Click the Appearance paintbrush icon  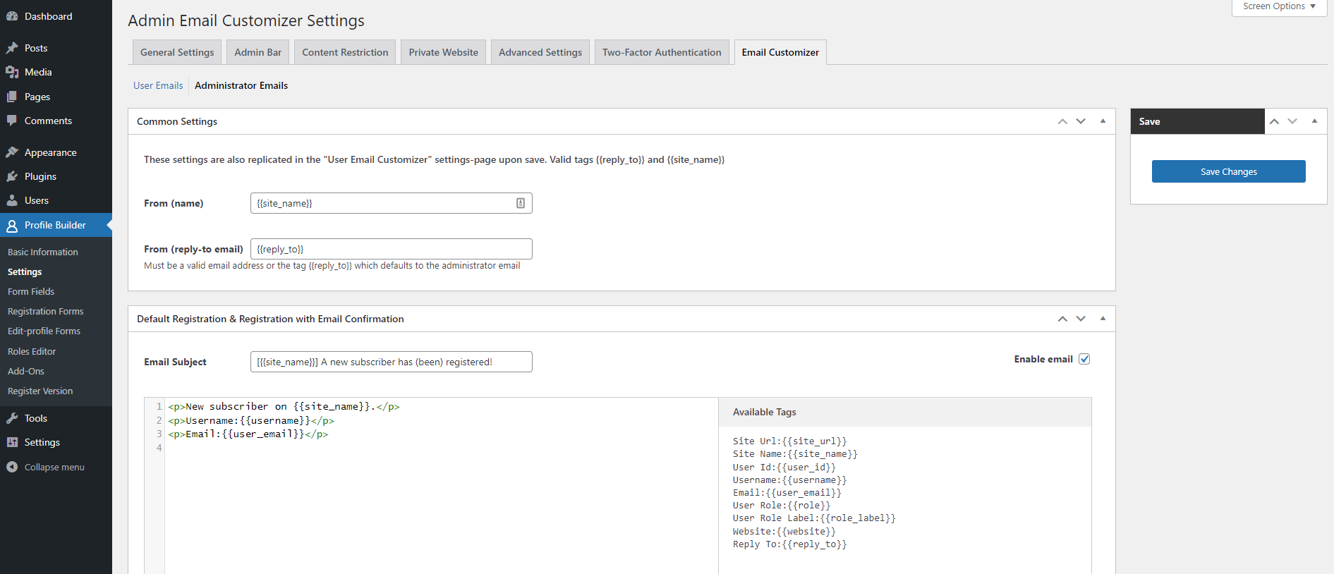(x=12, y=152)
